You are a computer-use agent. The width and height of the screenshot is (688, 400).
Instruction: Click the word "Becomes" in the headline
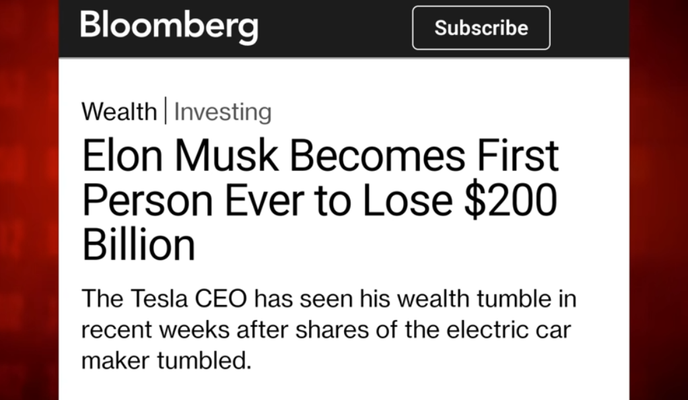pos(378,156)
